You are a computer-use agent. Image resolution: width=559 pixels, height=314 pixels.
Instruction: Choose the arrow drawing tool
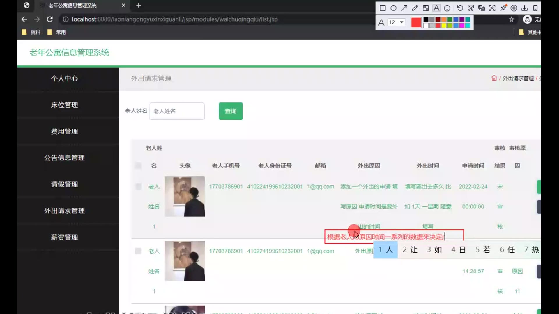click(x=404, y=8)
